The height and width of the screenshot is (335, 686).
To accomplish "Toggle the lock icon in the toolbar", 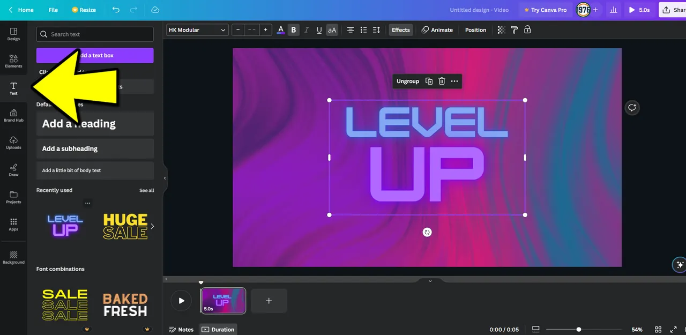I will coord(527,30).
